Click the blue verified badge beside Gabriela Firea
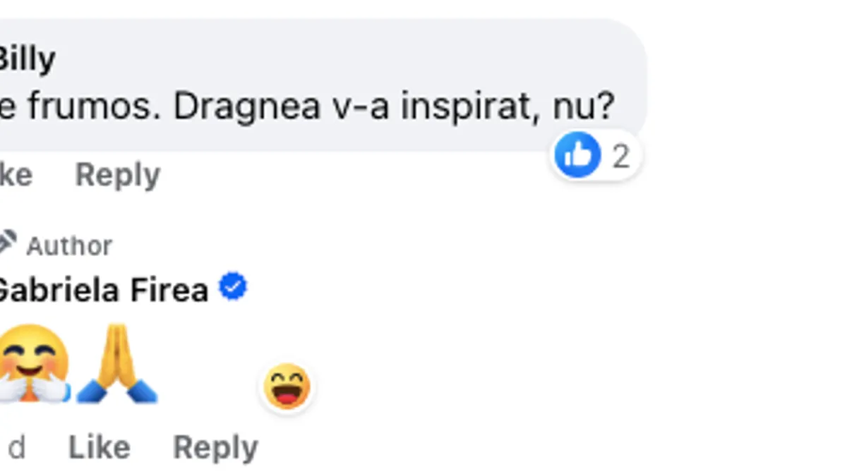The image size is (847, 476). [233, 288]
